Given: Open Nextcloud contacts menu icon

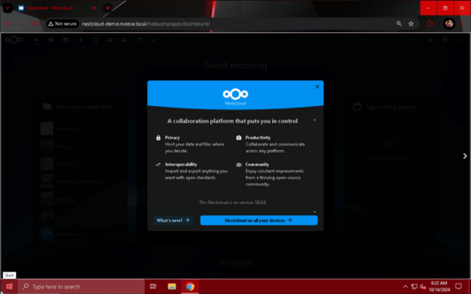Looking at the screenshot, I should (x=444, y=40).
